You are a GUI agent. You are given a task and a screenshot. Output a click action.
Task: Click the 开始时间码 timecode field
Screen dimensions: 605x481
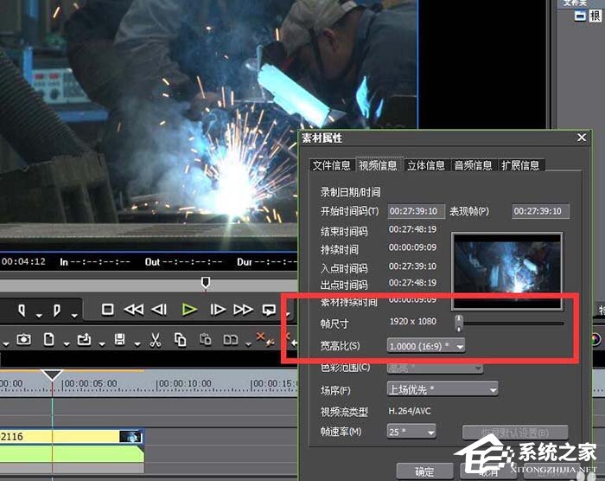tap(416, 211)
